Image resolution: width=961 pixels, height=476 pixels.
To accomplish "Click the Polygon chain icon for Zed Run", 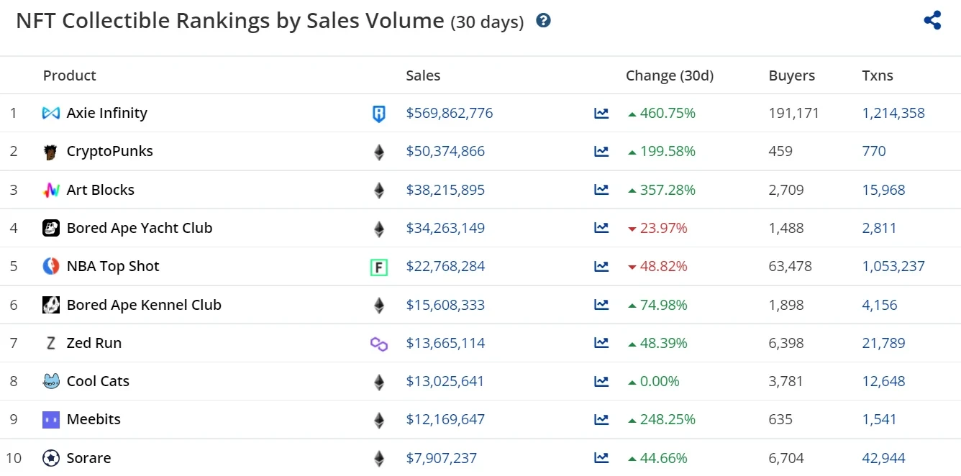I will pyautogui.click(x=378, y=344).
